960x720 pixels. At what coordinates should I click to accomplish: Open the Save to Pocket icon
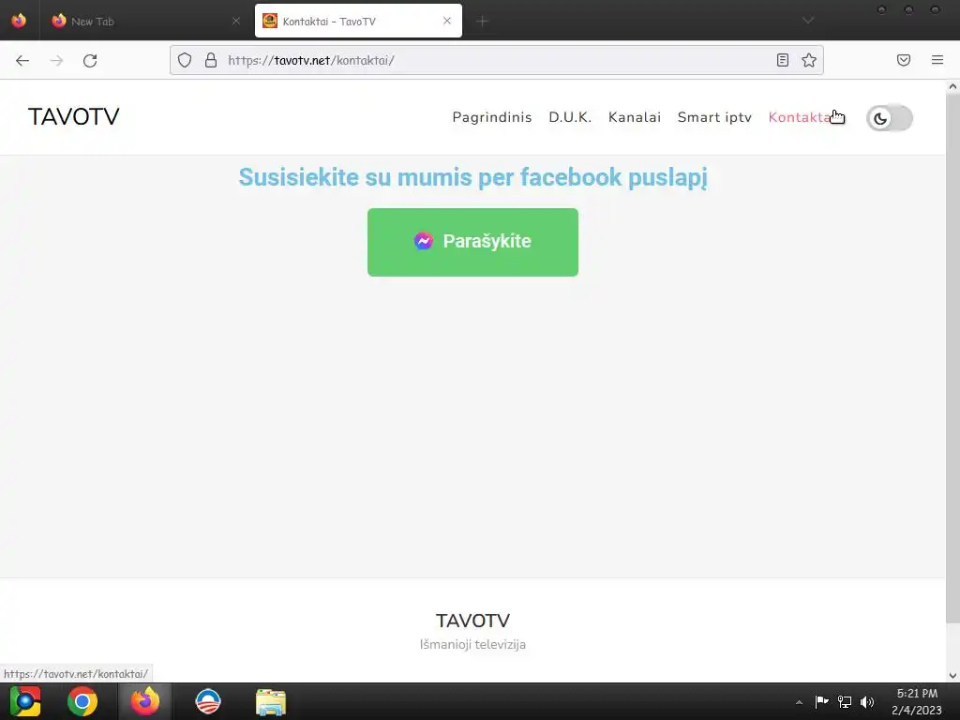coord(904,60)
